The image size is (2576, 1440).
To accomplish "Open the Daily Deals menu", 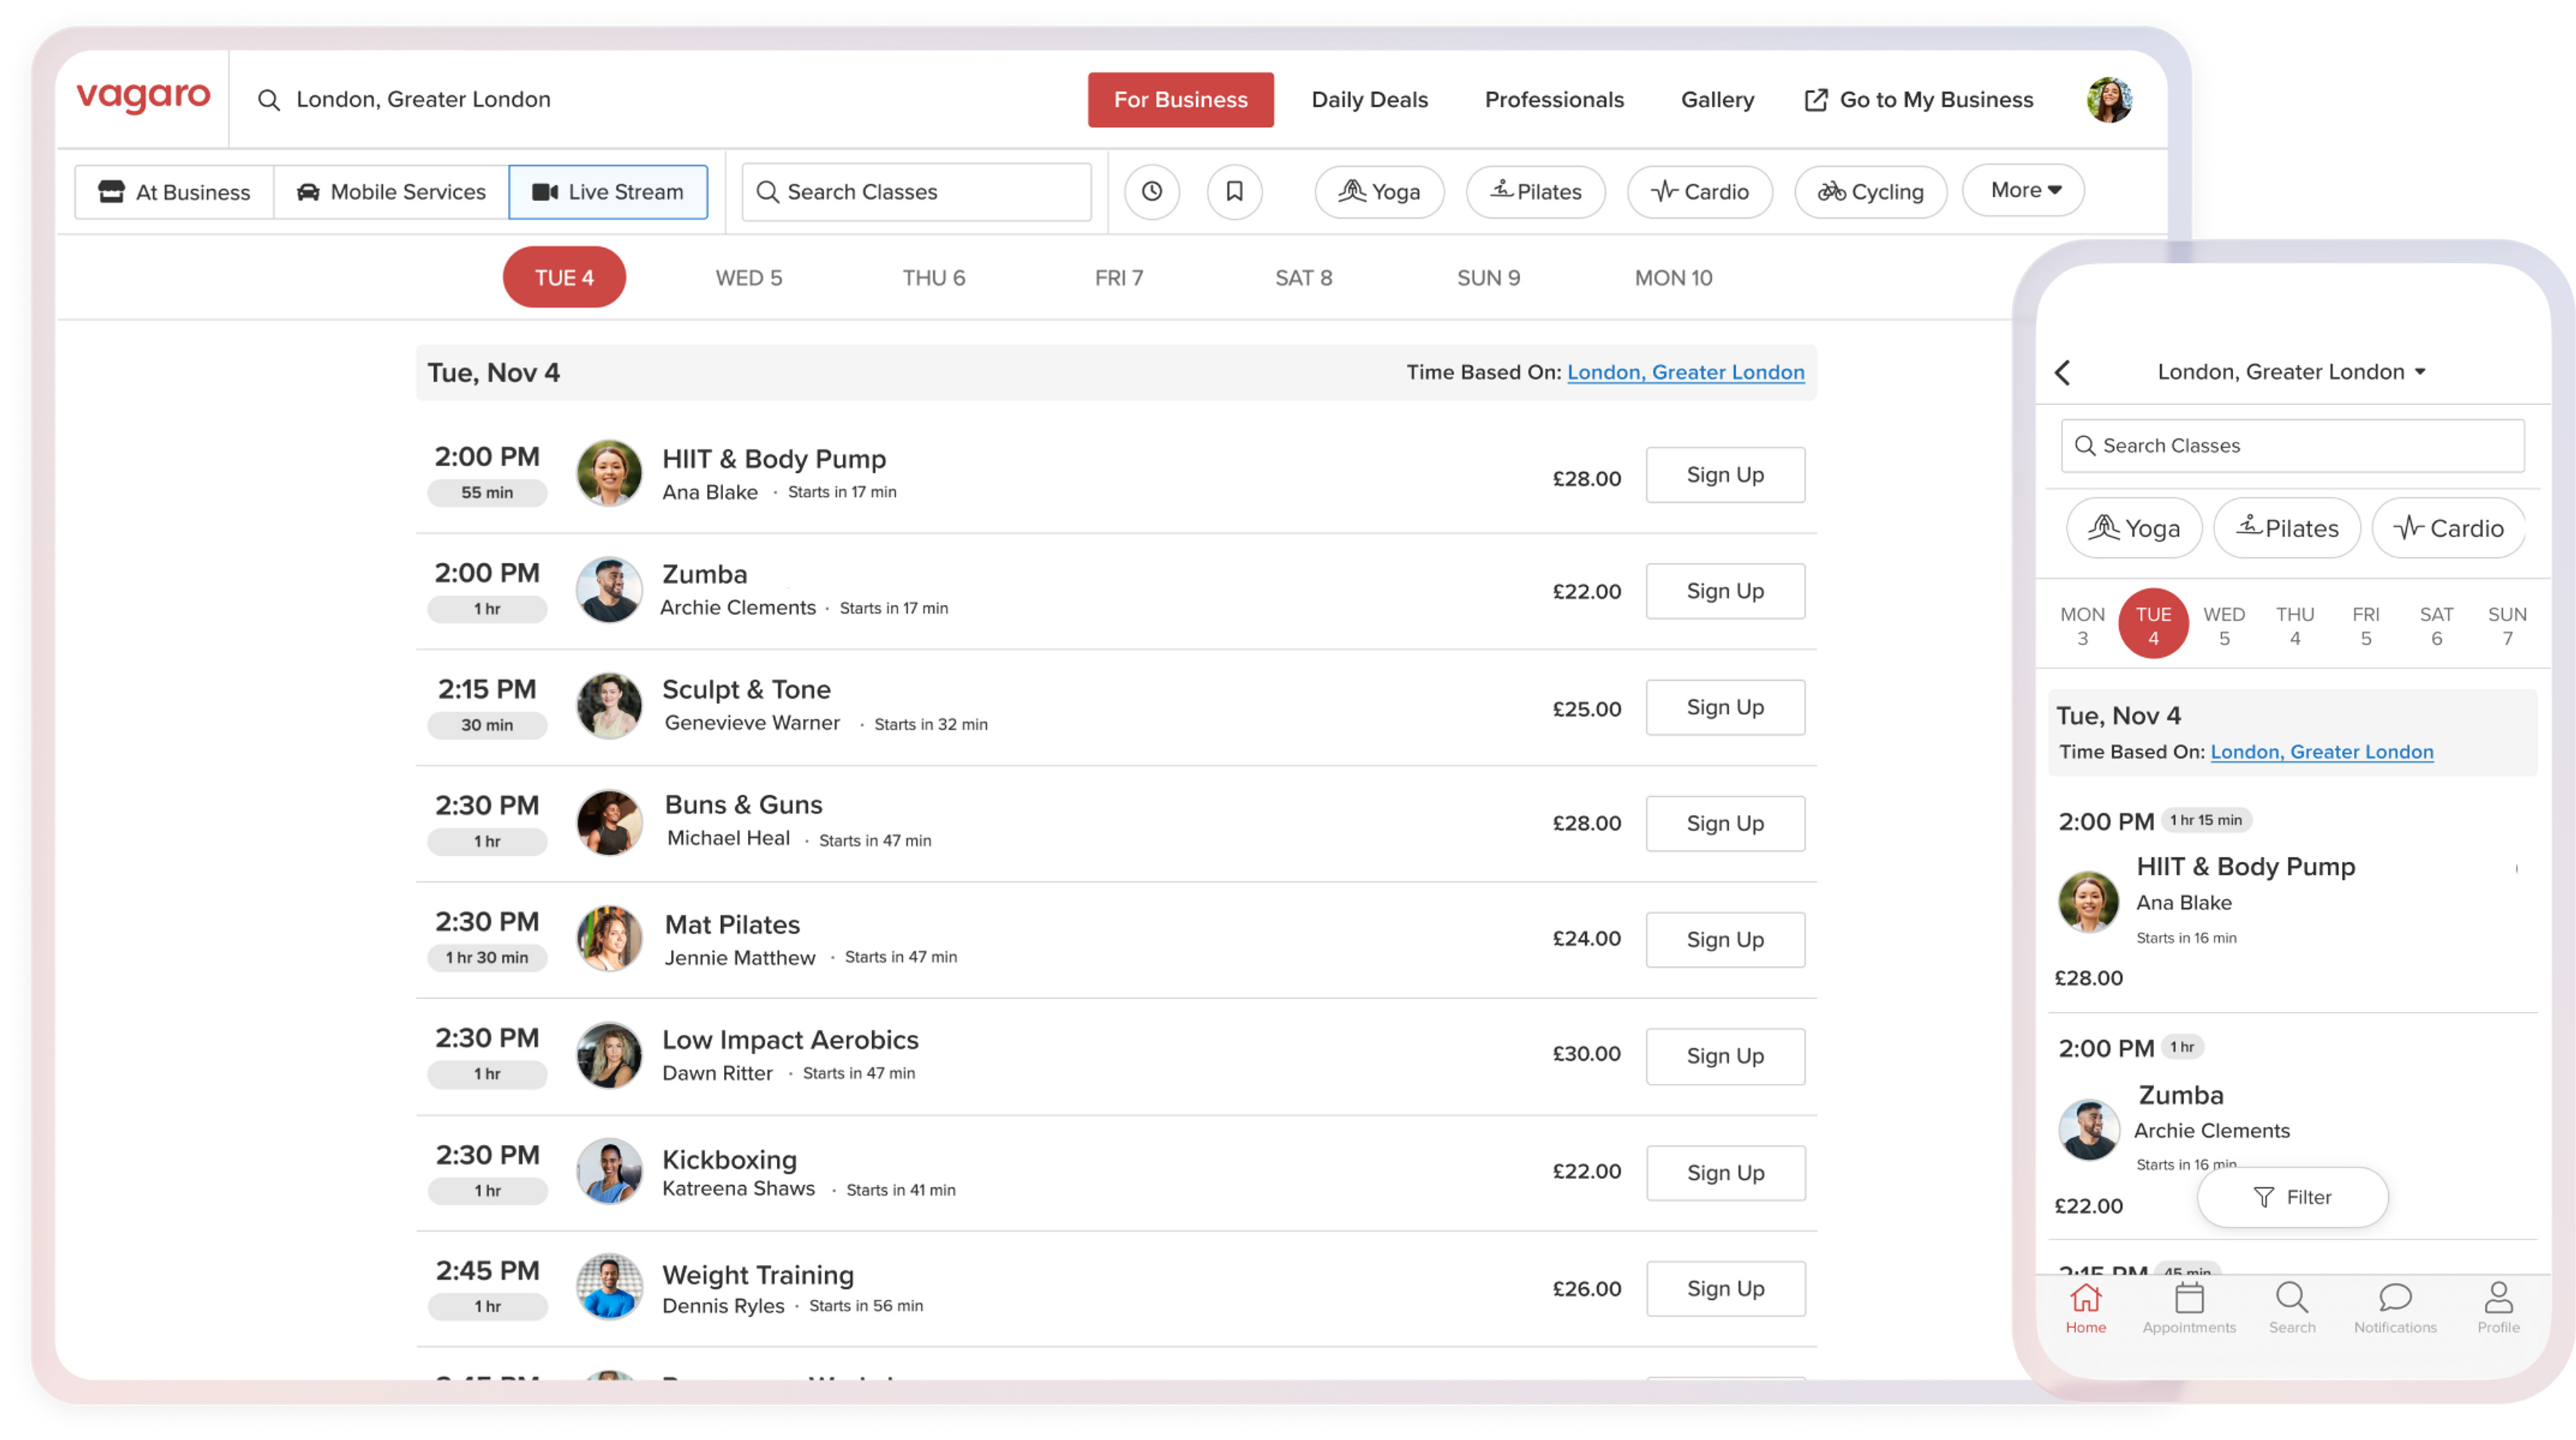I will [1370, 100].
